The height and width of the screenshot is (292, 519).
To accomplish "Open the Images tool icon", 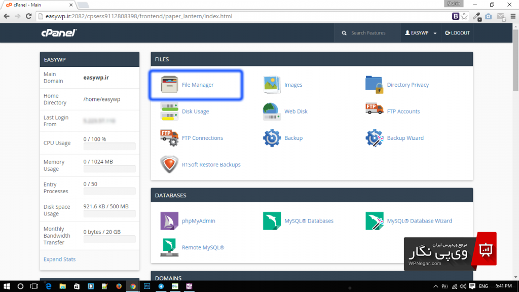I will pos(272,85).
